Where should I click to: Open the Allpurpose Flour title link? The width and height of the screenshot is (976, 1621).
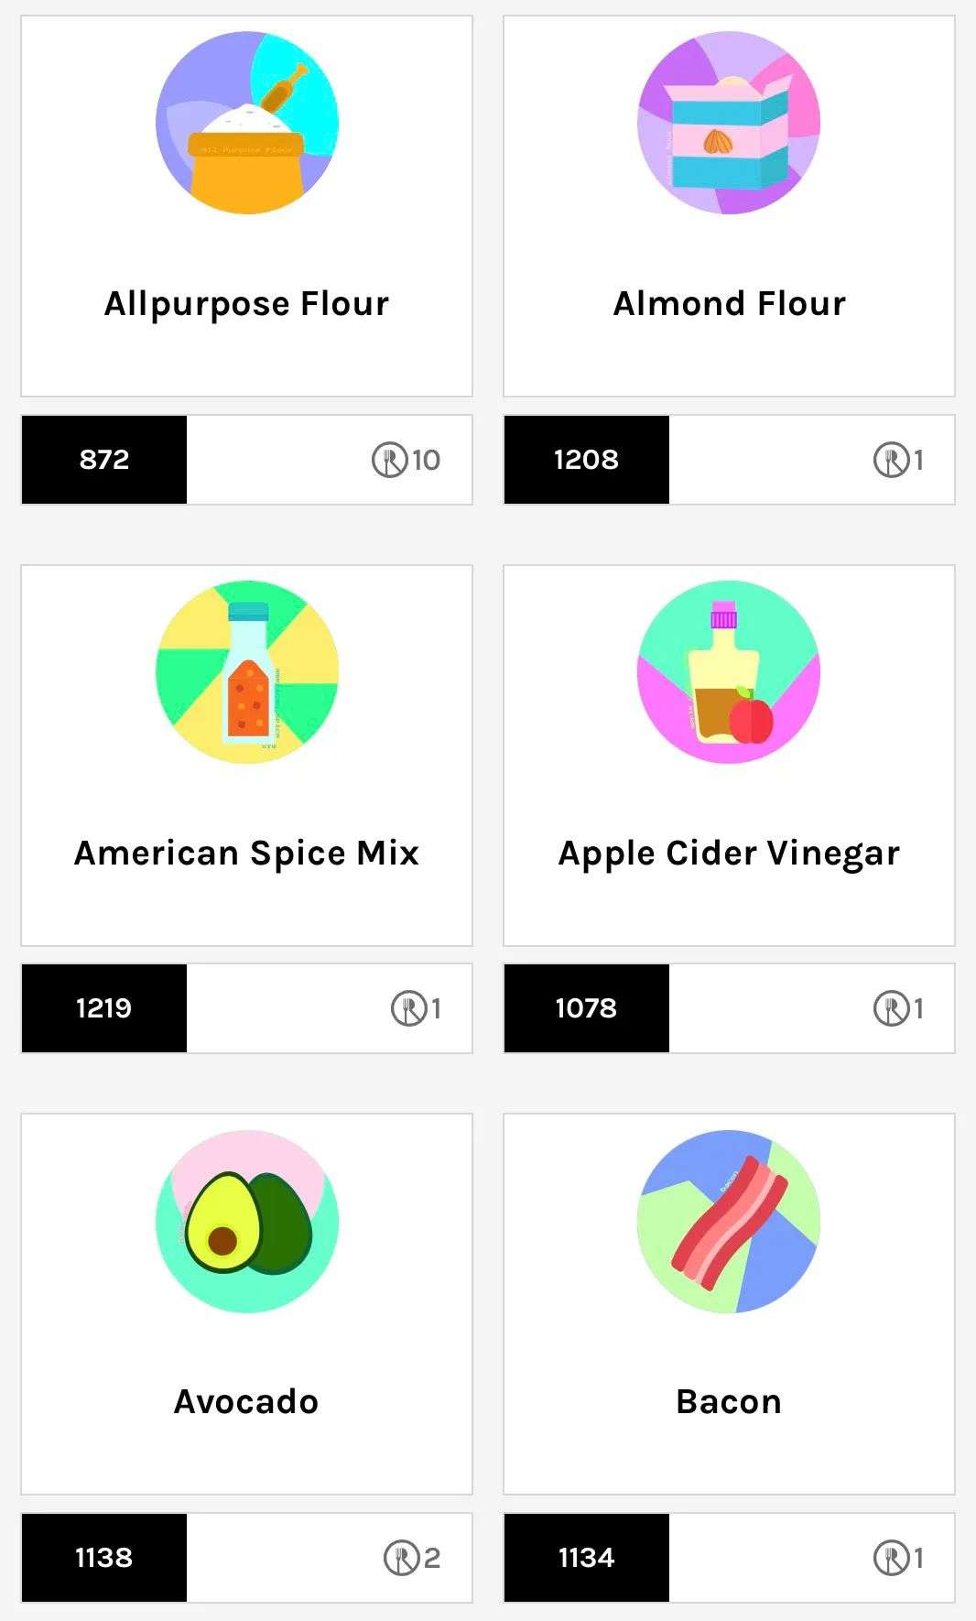pos(247,304)
